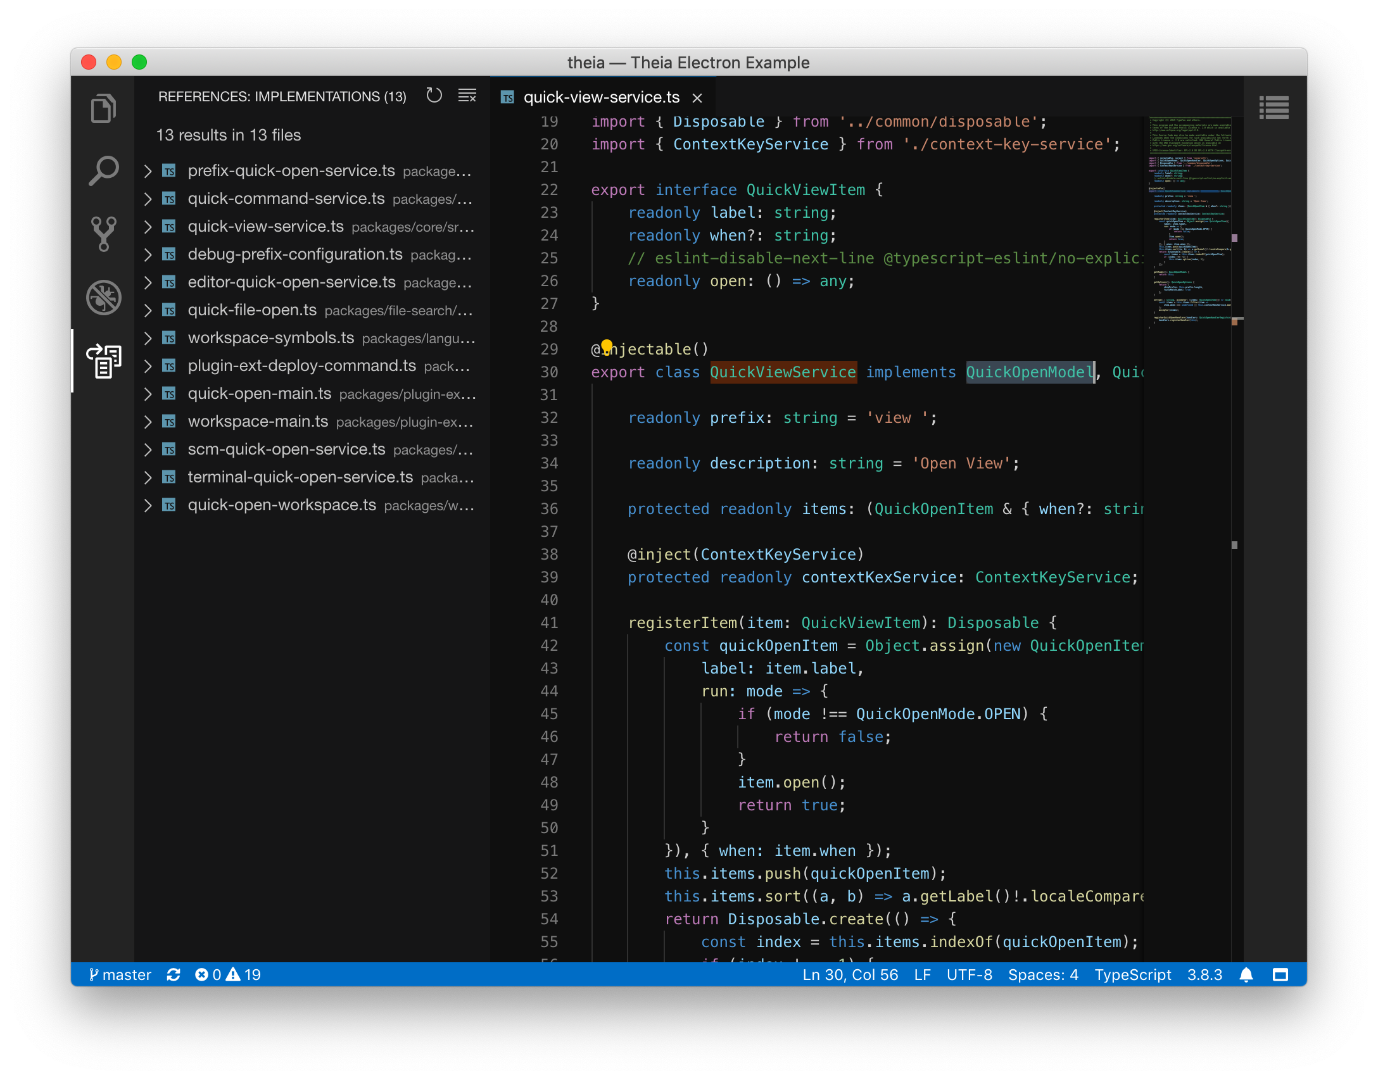Click the editor minimap overview
This screenshot has height=1080, width=1378.
[1189, 222]
